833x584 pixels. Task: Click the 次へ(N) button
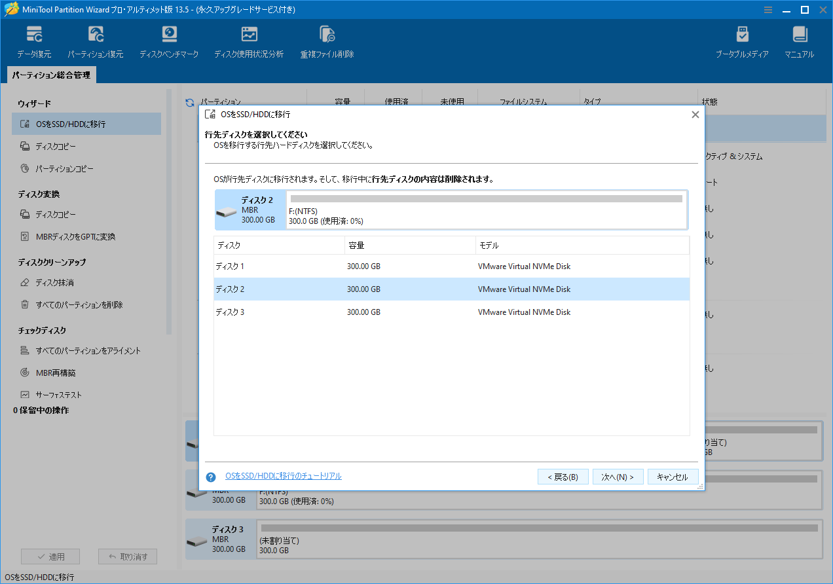click(x=618, y=476)
